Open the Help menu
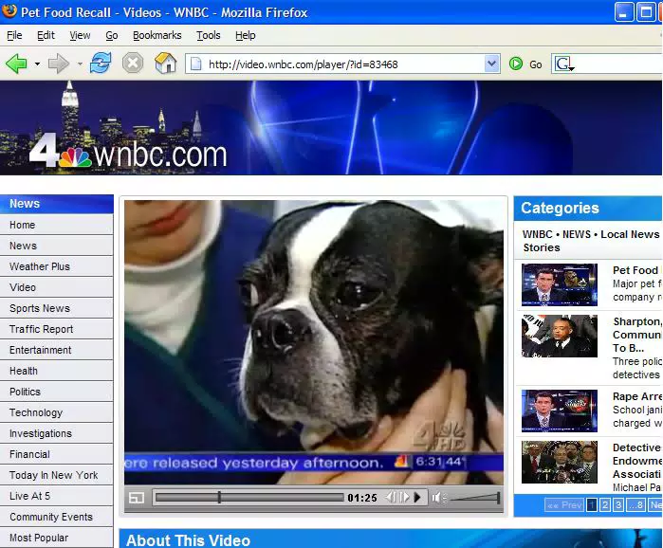Screen dimensions: 663x548 [x=246, y=35]
